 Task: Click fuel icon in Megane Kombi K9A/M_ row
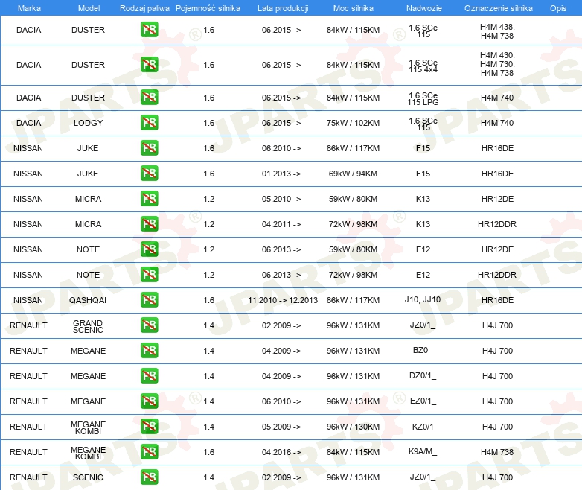click(149, 452)
